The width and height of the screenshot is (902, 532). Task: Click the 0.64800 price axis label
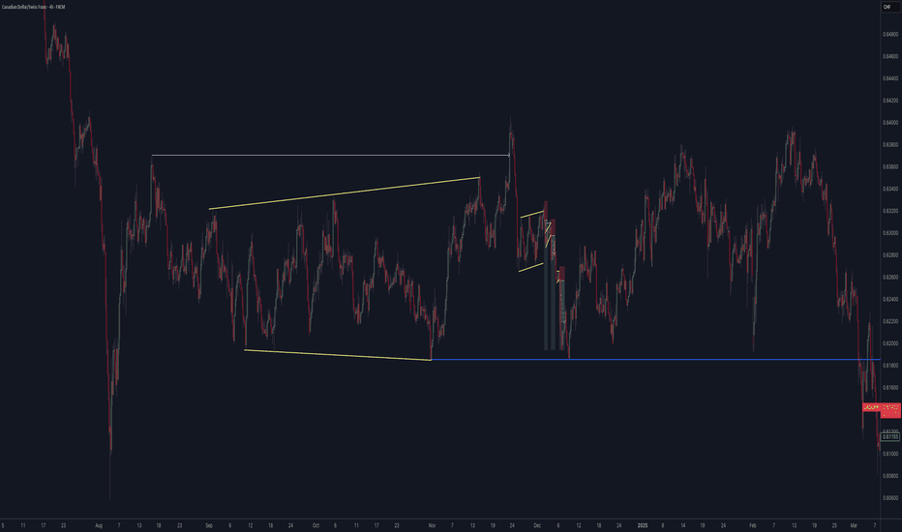pos(890,35)
